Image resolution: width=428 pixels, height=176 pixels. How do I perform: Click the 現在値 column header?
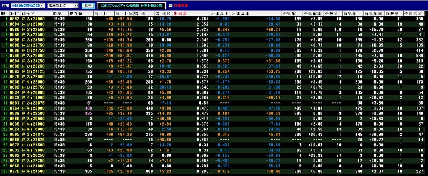click(76, 14)
